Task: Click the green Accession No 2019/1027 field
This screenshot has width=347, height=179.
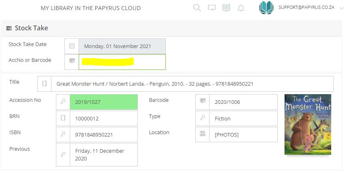Action: [103, 102]
